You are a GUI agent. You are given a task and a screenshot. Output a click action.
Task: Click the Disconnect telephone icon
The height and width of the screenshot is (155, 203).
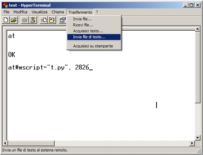pos(33,20)
